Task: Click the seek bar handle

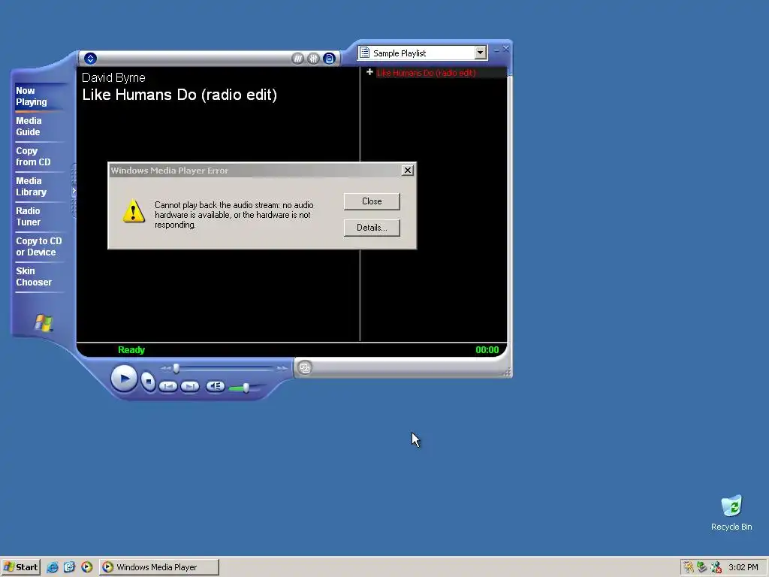Action: coord(176,368)
